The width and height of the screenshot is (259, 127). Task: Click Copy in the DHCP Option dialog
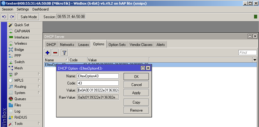click(x=136, y=102)
